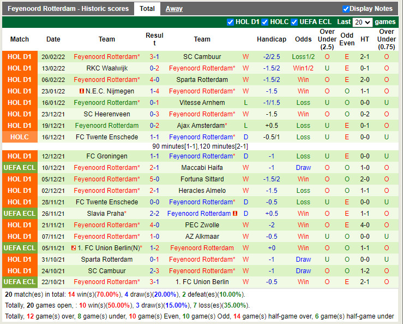Click the Over Under (0.75) column header

coord(387,39)
